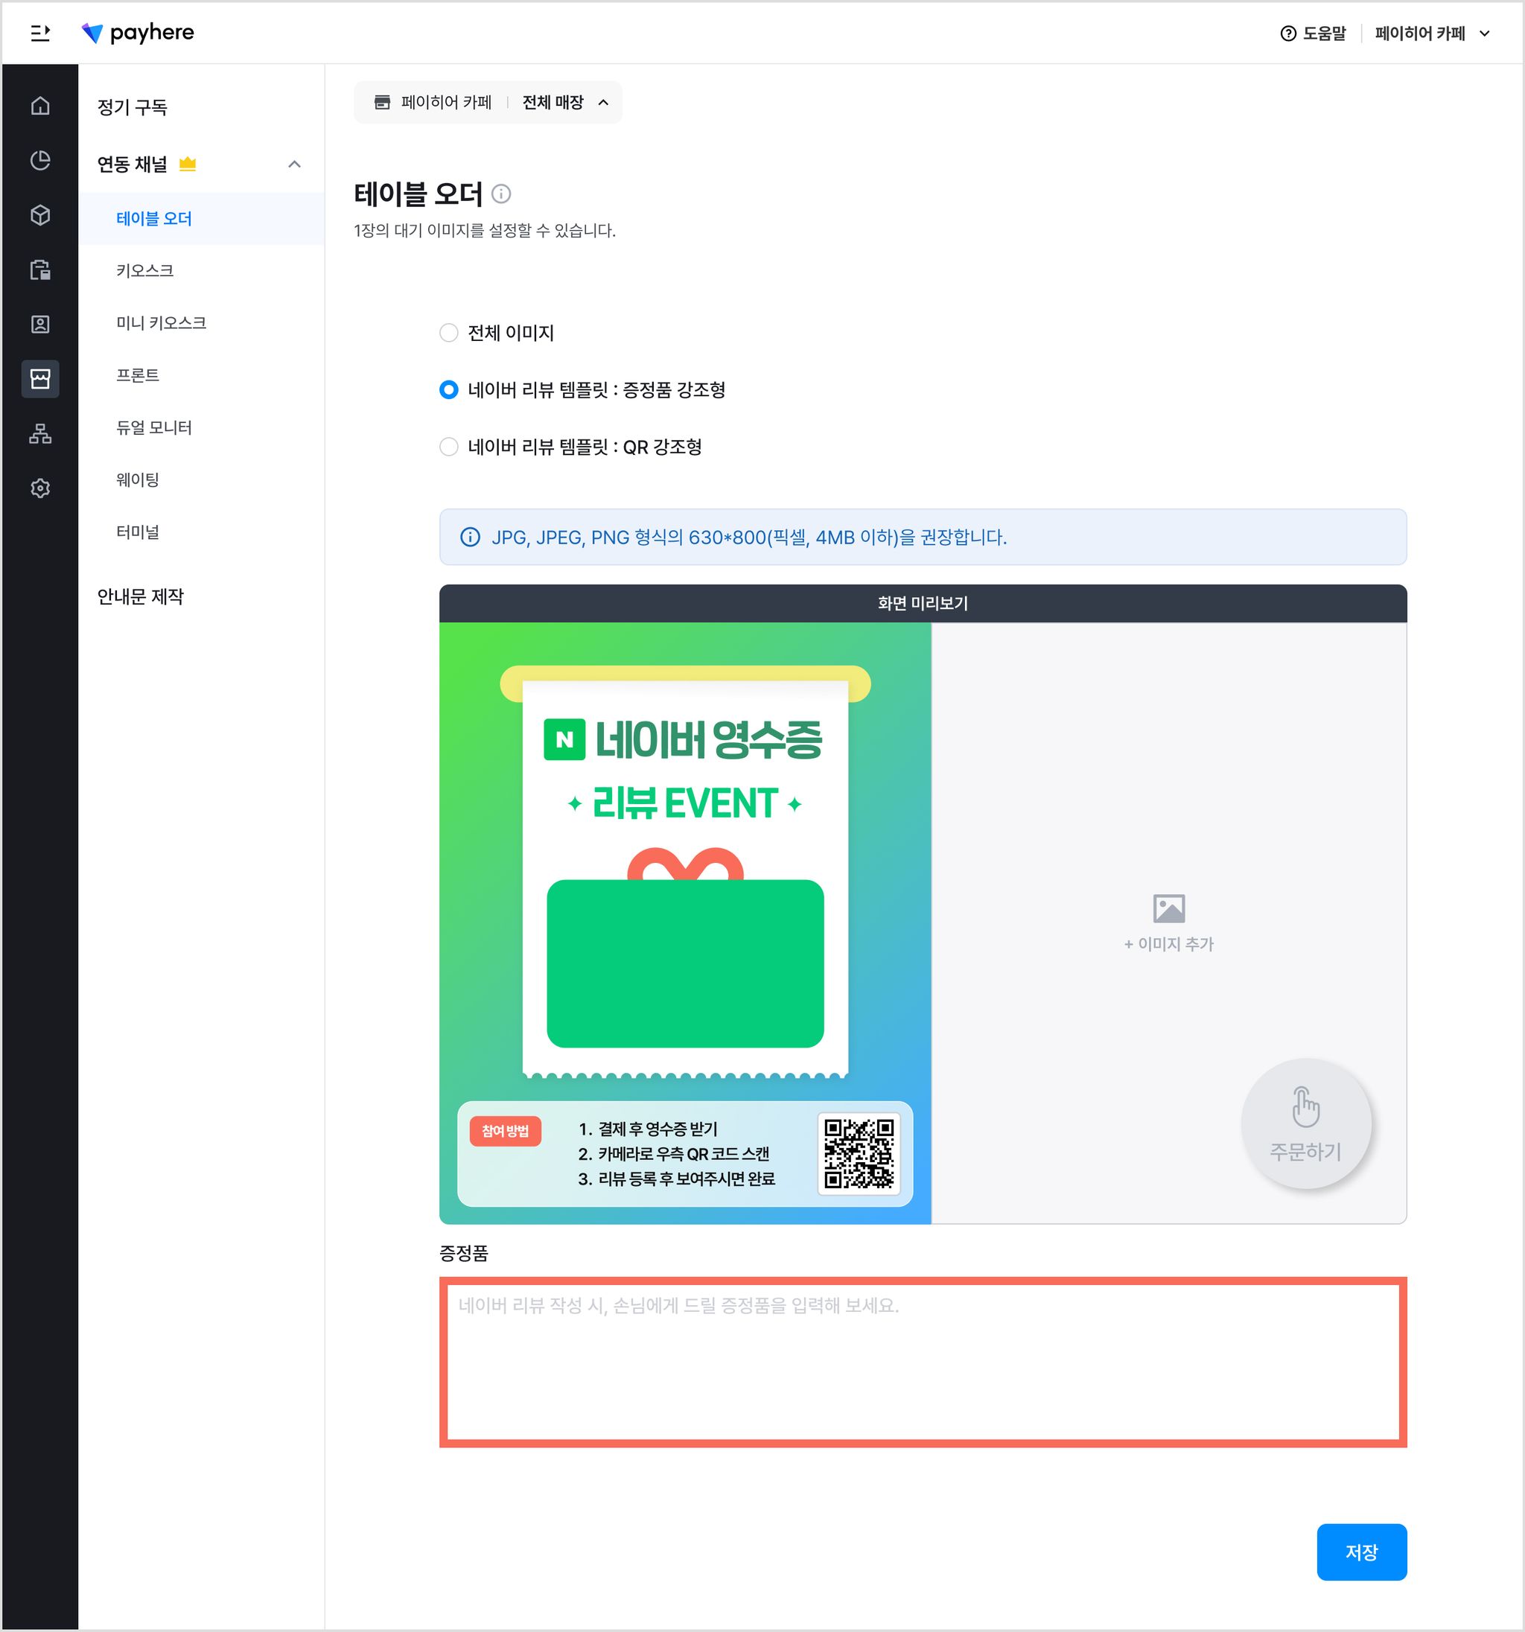
Task: Open the person badge customer icon
Action: 40,325
